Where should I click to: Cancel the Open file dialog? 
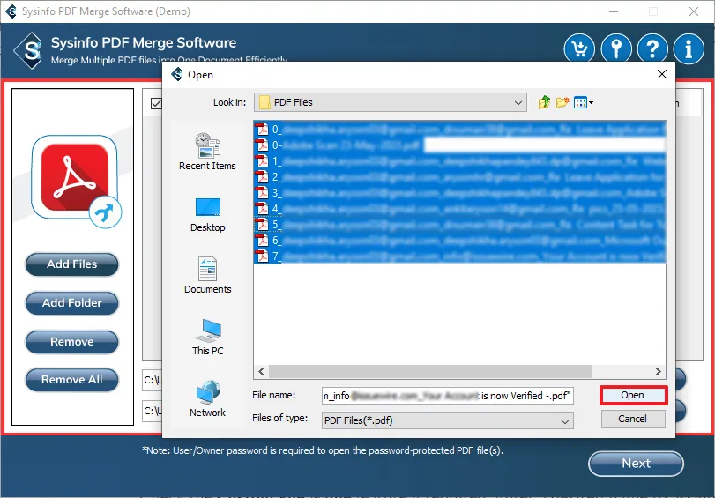[632, 419]
